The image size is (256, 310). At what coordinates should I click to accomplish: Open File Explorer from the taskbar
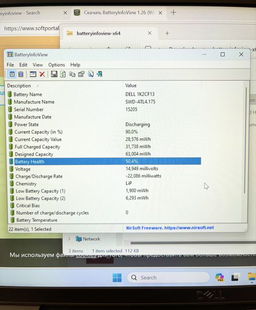click(x=252, y=277)
